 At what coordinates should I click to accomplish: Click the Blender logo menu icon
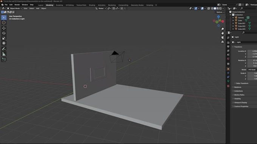[2, 5]
